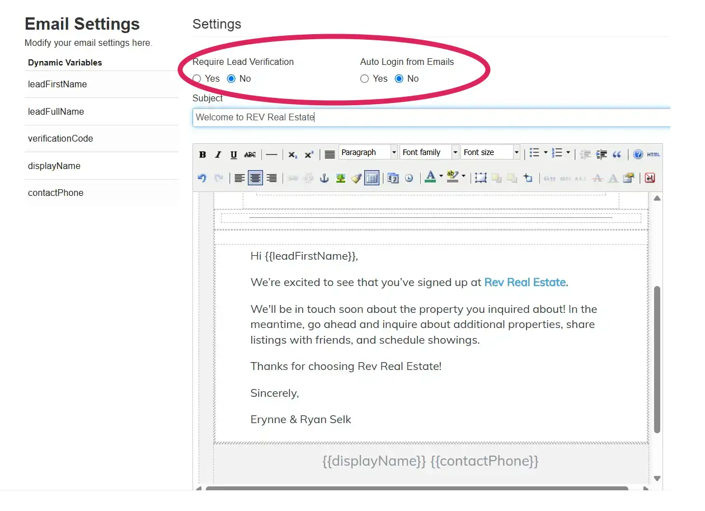Open the Font family dropdown
Screen dimensions: 705x511
coord(430,152)
